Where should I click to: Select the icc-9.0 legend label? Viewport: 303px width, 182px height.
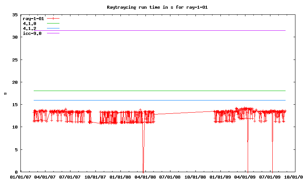coord(32,33)
